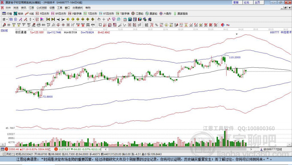Screen dimensions: 292x165
Task: Select the polyline drawing tool
Action: click(x=109, y=19)
